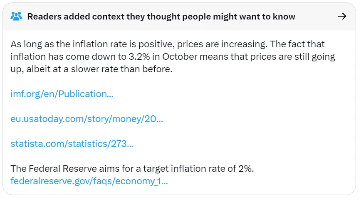The height and width of the screenshot is (200, 361).
Task: Click the Community Notes people icon
Action: pyautogui.click(x=16, y=17)
